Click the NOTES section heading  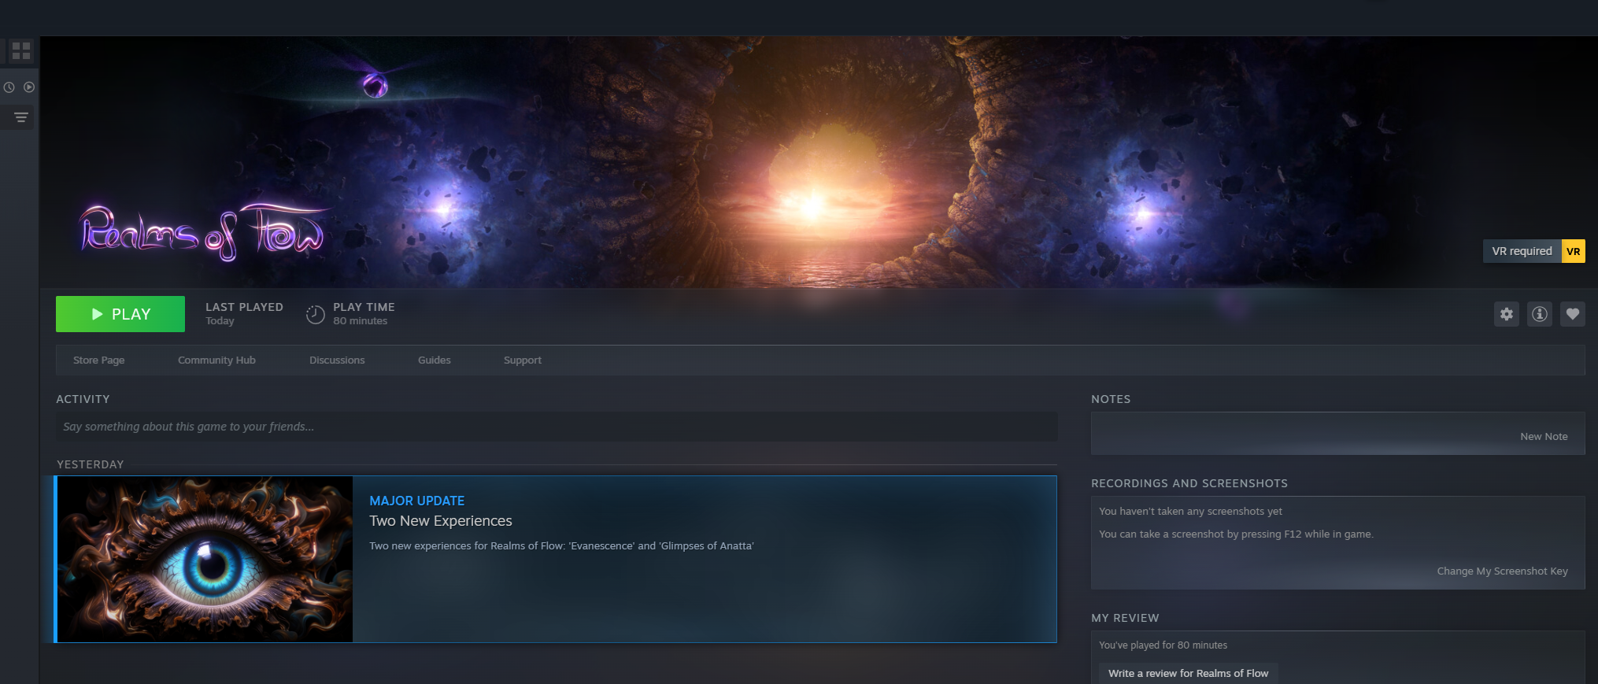pyautogui.click(x=1111, y=399)
